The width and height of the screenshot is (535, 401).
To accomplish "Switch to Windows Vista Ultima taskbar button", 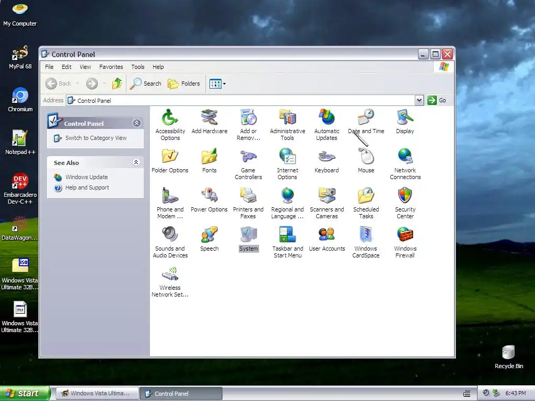I will point(97,393).
